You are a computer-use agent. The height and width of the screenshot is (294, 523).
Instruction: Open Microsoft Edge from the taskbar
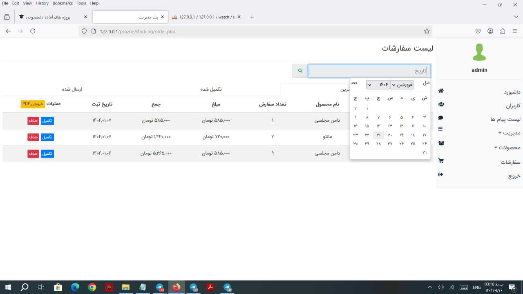coord(75,287)
